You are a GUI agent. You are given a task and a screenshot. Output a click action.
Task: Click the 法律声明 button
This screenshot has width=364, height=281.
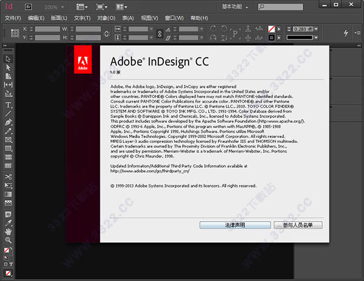pos(235,225)
